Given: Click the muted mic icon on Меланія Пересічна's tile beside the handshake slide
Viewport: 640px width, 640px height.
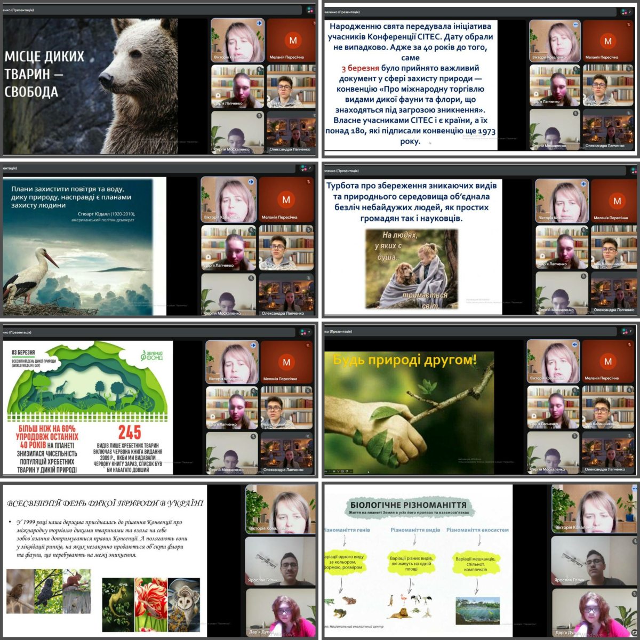Looking at the screenshot, I should [x=630, y=345].
